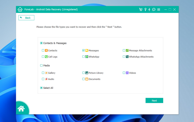This screenshot has height=122, width=194.
Task: Check the Gallery checkbox
Action: 43,73
